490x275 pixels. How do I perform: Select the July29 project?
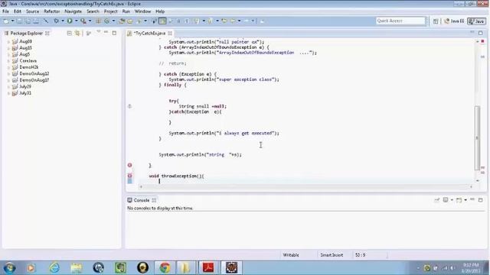25,86
